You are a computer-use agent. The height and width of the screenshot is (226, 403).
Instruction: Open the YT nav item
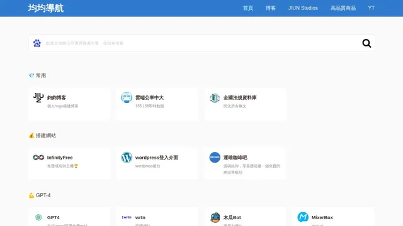371,8
